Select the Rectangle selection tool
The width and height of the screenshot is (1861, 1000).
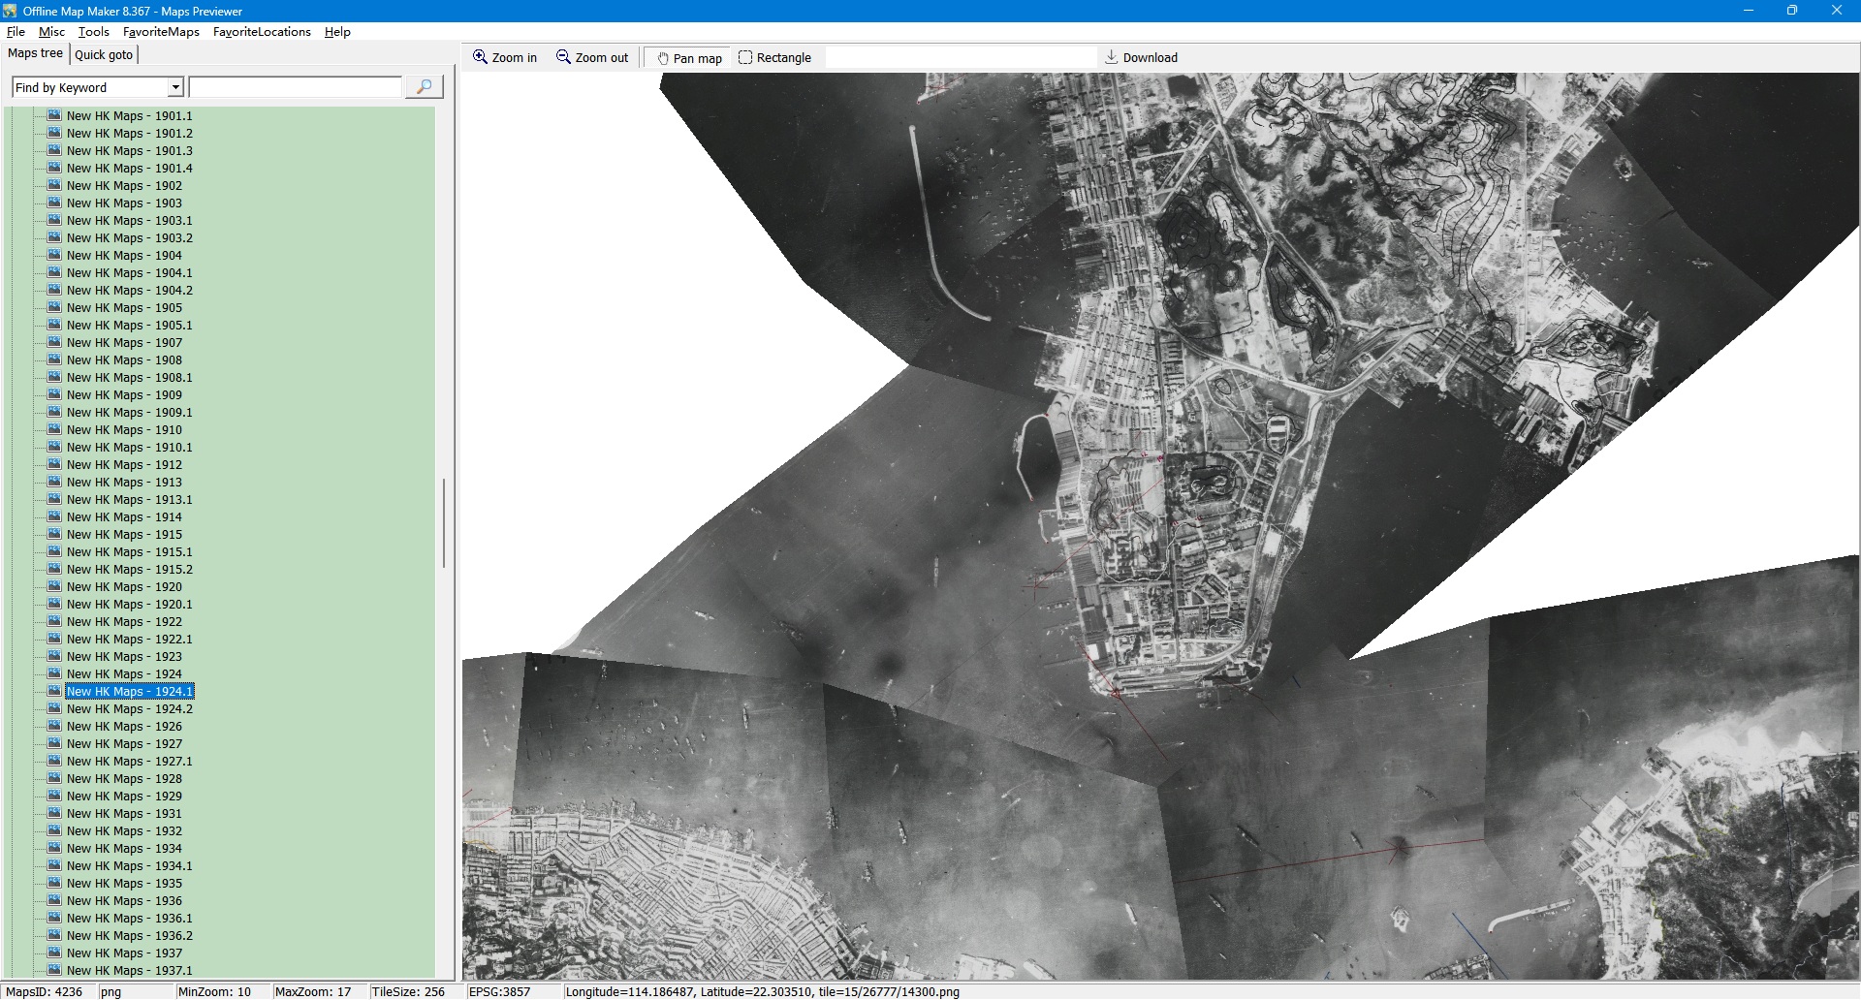pos(774,58)
